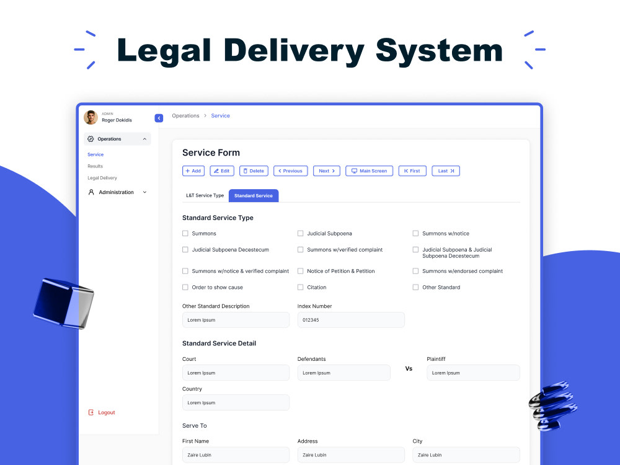
Task: Switch to the L&T Service Type tab
Action: tap(205, 195)
